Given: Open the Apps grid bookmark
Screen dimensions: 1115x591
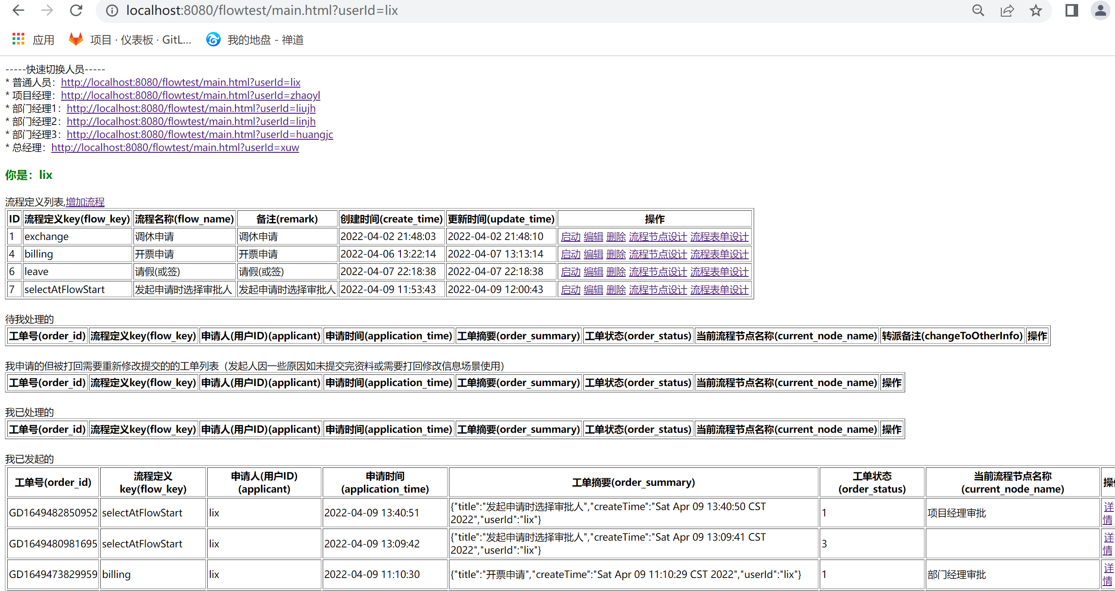Looking at the screenshot, I should (x=33, y=40).
